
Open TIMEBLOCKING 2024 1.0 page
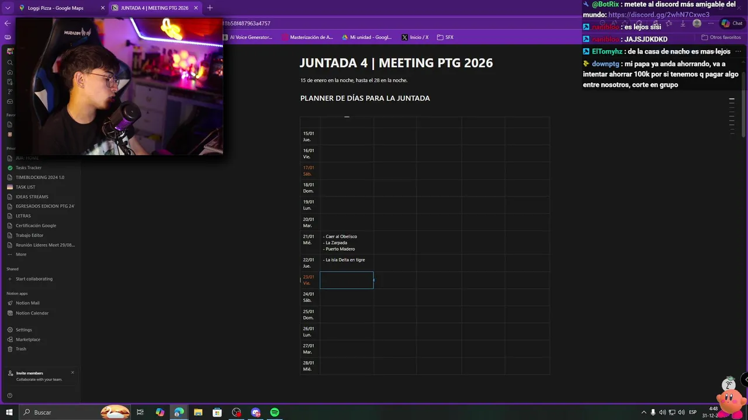point(41,177)
